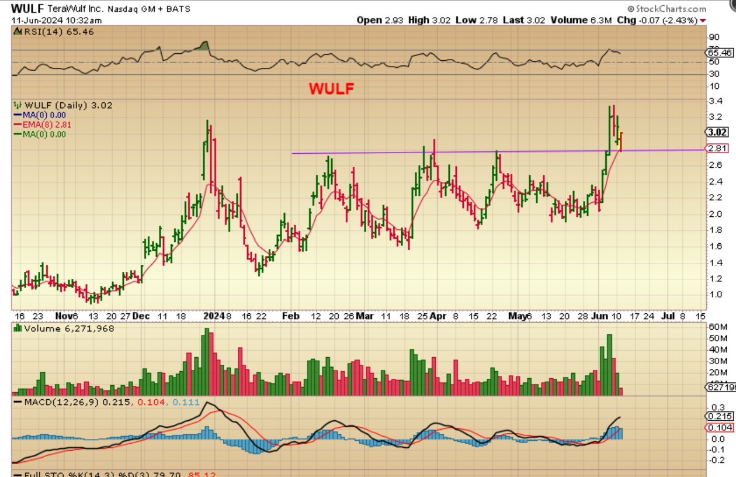Click the 11-Jun-2024 10:32am timestamp
This screenshot has width=736, height=477.
click(x=57, y=20)
